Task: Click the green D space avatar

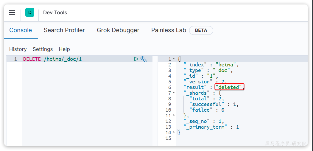Action: point(30,13)
